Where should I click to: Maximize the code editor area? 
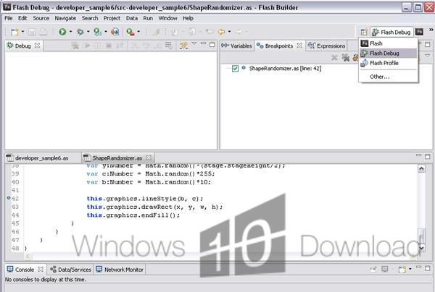tap(428, 157)
